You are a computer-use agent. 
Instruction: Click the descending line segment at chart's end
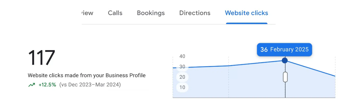tap(310, 68)
